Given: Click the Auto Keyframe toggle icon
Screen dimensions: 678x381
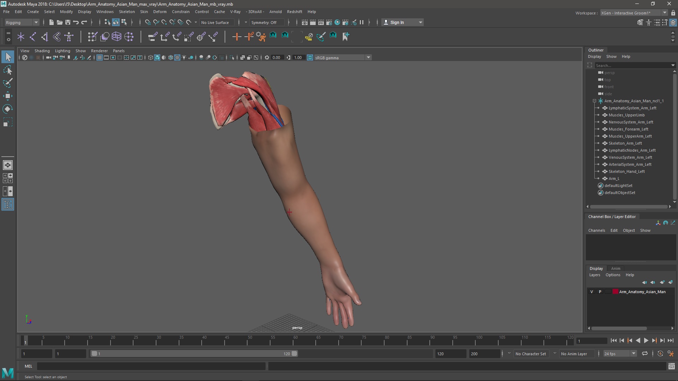Looking at the screenshot, I should point(660,353).
